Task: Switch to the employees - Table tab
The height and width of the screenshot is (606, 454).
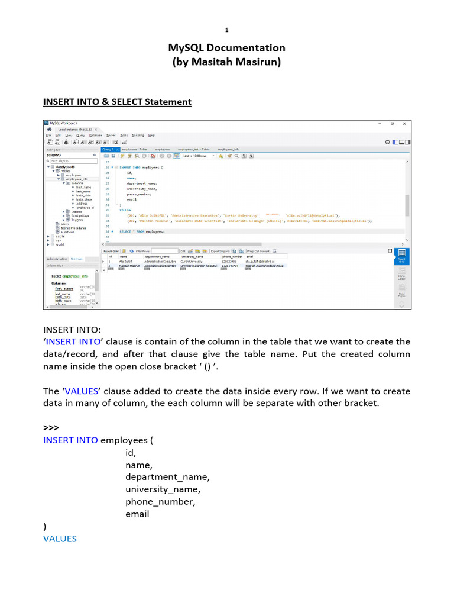Action: coord(135,149)
